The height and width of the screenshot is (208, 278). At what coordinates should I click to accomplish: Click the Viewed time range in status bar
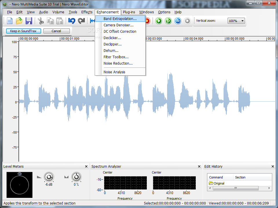click(x=239, y=203)
